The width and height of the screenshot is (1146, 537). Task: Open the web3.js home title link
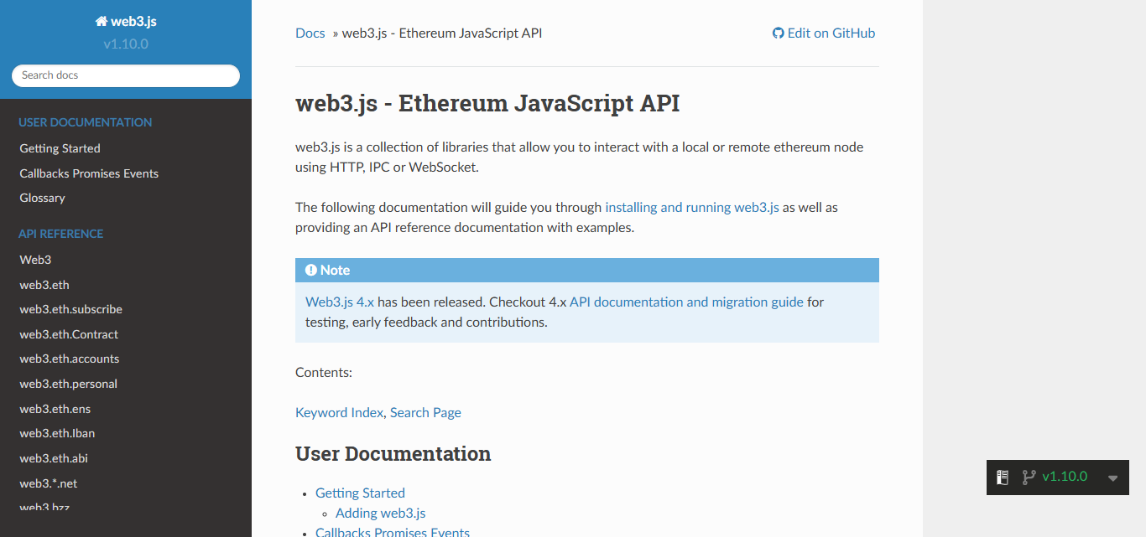pyautogui.click(x=126, y=22)
